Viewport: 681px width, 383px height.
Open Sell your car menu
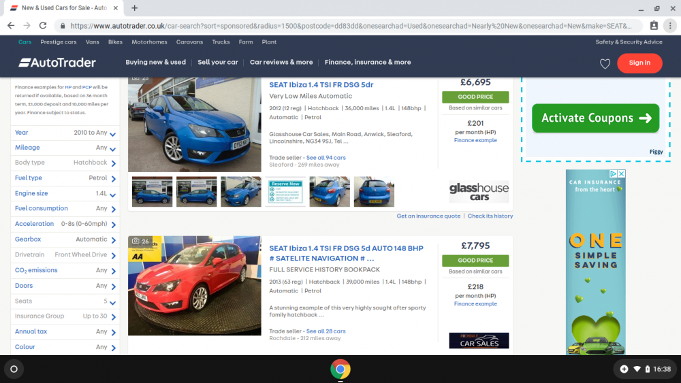click(218, 62)
